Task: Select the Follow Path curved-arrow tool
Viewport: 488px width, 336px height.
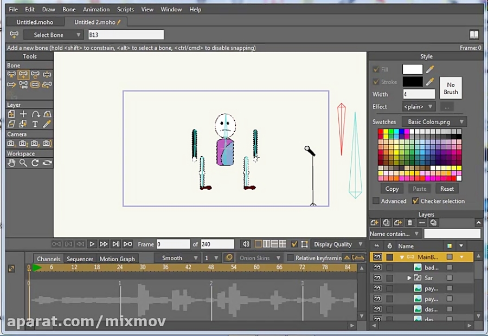Action: point(35,114)
